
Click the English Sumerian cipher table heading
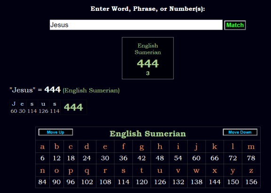click(x=148, y=134)
